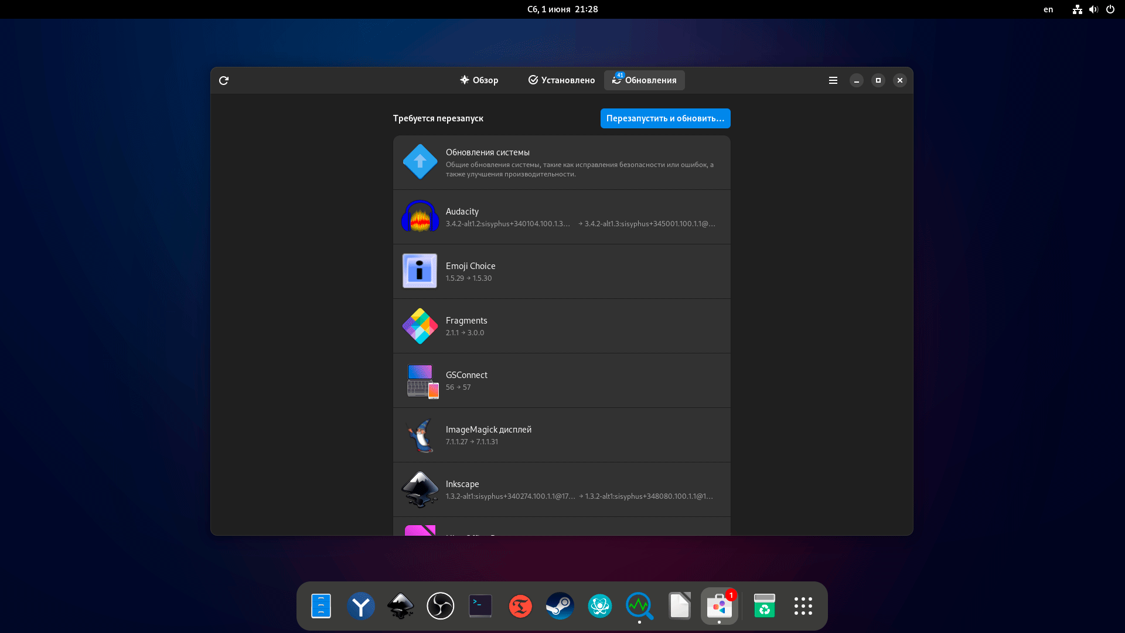Open the hamburger main menu
Viewport: 1125px width, 633px height.
833,80
